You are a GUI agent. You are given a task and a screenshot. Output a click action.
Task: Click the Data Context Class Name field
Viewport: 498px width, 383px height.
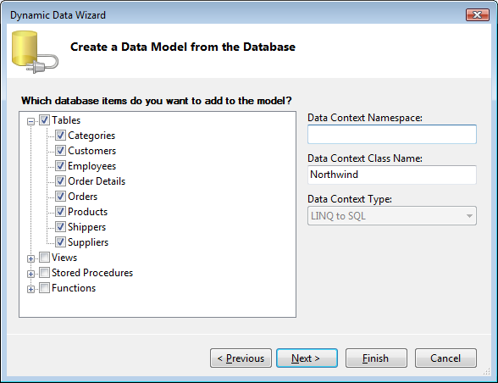[x=392, y=175]
